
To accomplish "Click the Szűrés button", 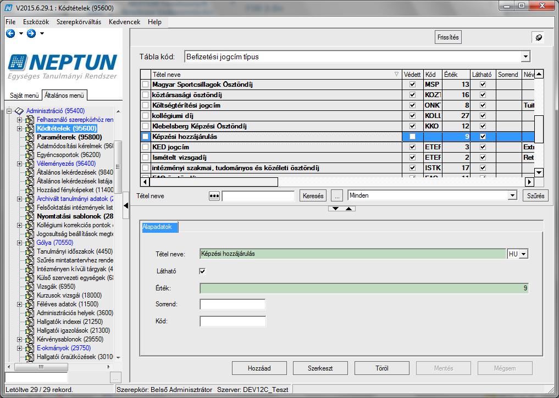I will (535, 196).
